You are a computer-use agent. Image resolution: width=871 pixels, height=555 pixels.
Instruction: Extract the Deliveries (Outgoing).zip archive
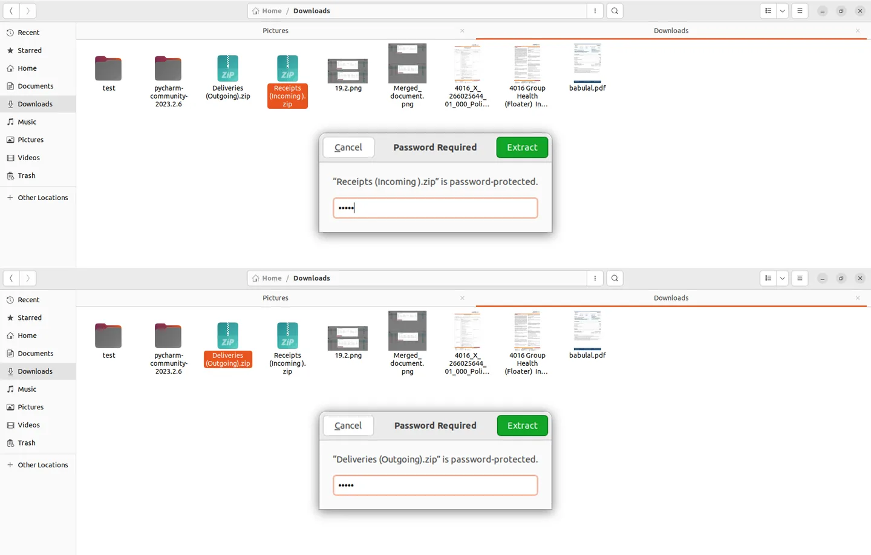(522, 426)
